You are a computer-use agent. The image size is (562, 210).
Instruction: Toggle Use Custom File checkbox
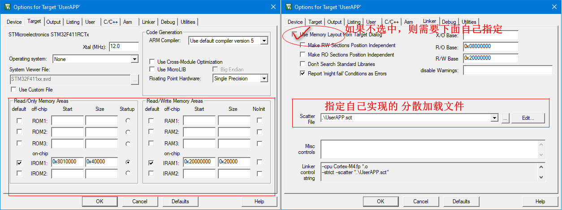coord(13,90)
